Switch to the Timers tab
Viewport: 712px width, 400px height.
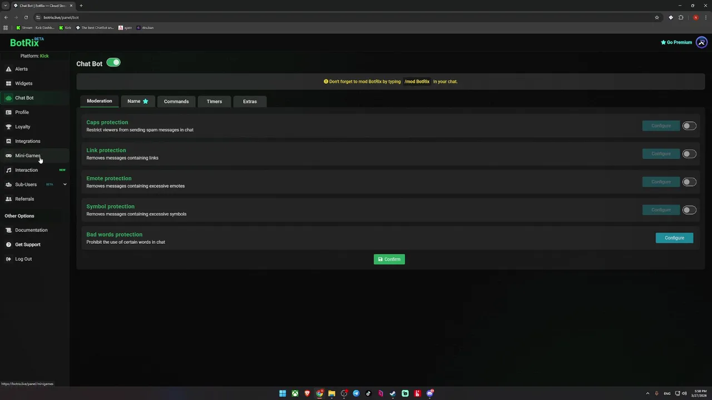click(x=214, y=101)
